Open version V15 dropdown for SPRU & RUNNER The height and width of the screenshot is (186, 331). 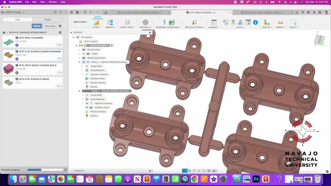point(59,45)
